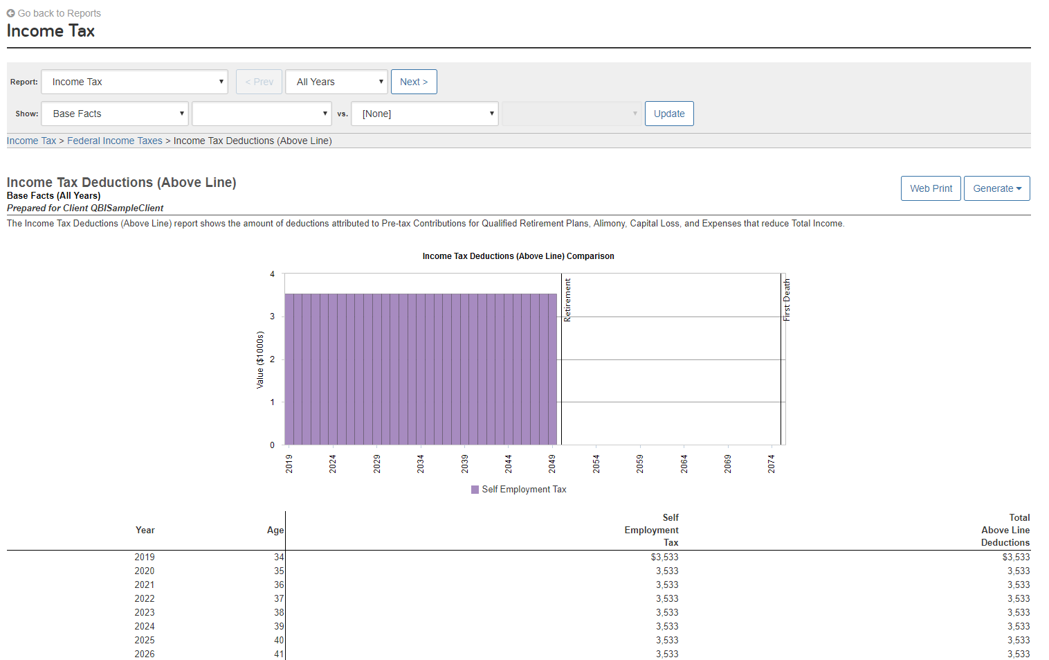Click the First Death marker in chart
The image size is (1049, 660).
[x=782, y=360]
